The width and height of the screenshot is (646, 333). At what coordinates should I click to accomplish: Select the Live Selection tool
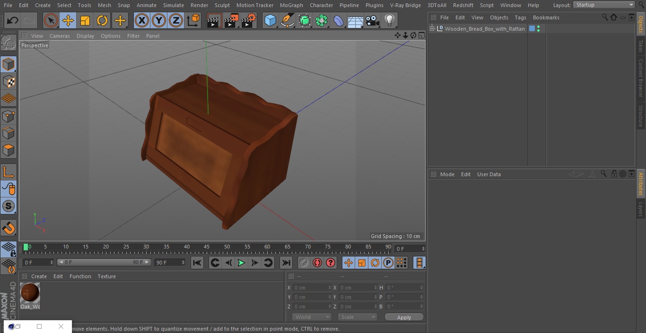[51, 21]
